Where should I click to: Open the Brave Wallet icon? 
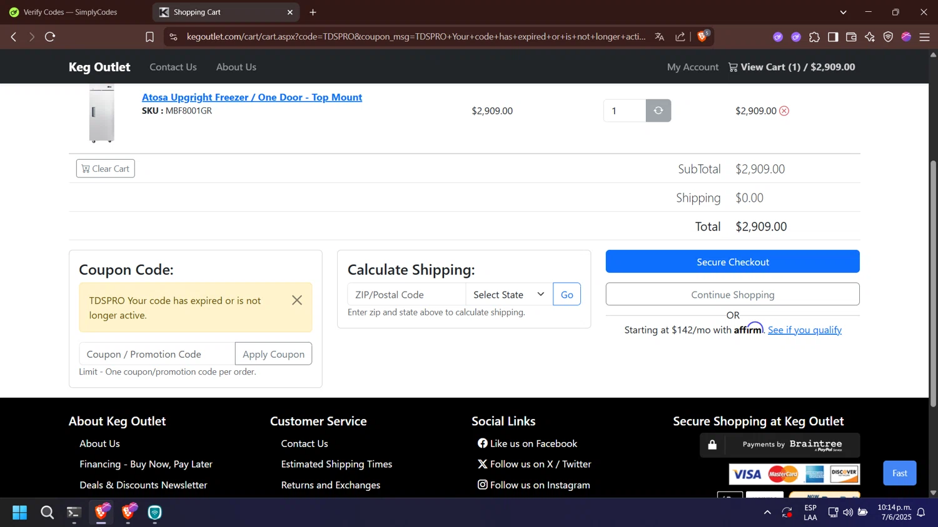pyautogui.click(x=851, y=37)
